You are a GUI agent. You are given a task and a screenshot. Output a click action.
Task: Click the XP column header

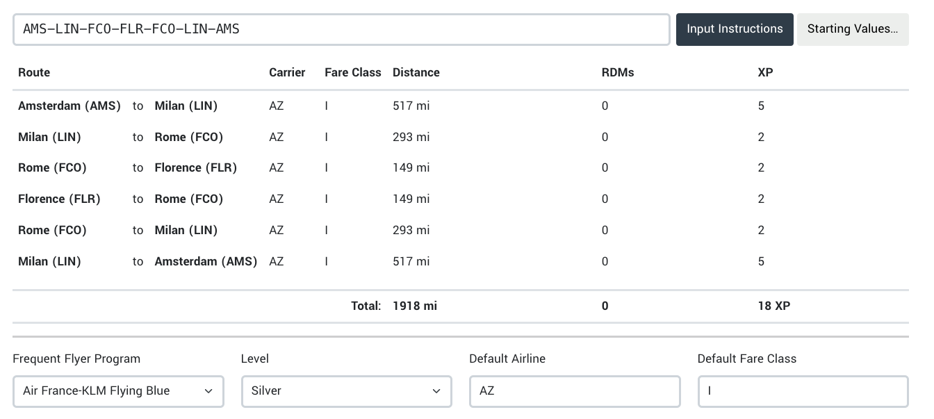(x=765, y=72)
